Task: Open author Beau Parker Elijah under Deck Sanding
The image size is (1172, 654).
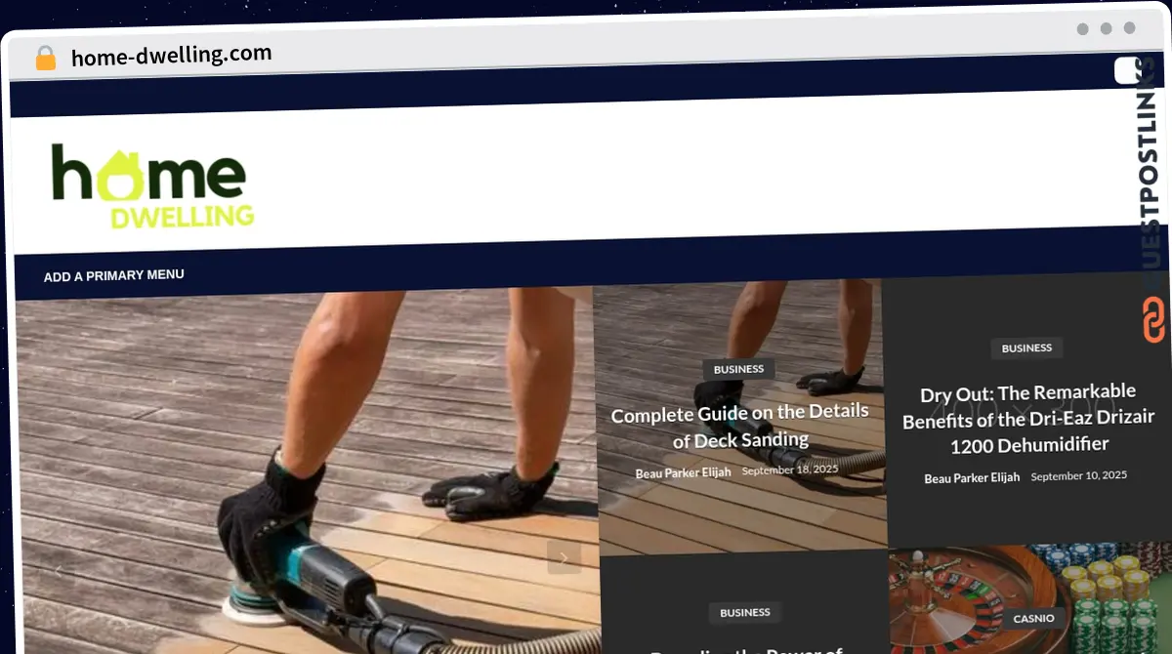Action: pyautogui.click(x=683, y=472)
